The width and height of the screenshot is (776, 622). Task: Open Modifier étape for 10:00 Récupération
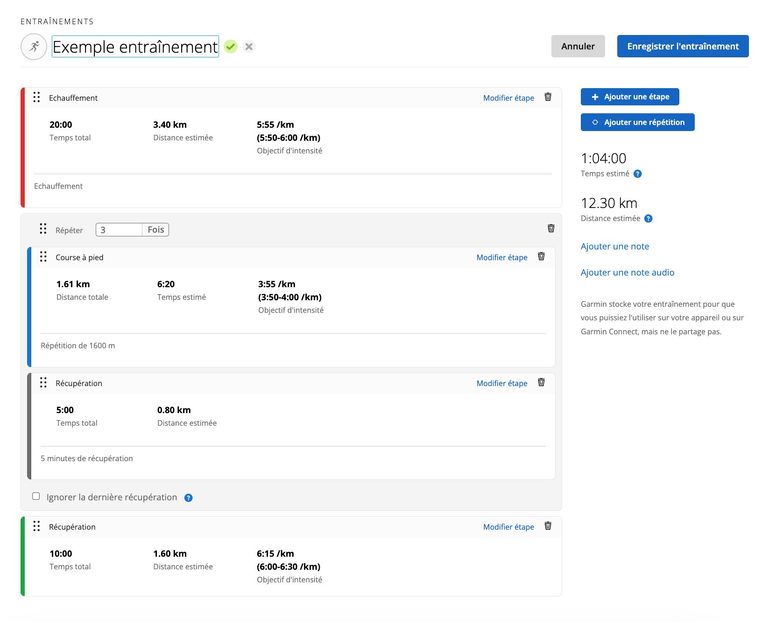508,527
